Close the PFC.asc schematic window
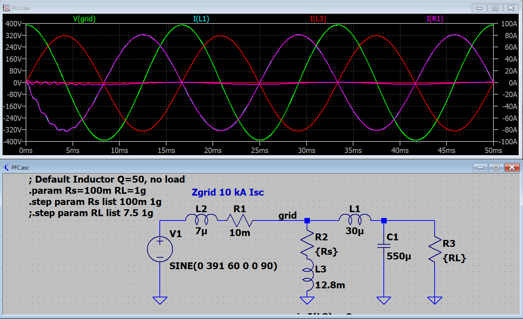The image size is (523, 319). [512, 167]
